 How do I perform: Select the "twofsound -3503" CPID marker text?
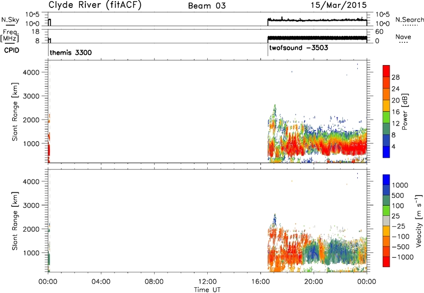pyautogui.click(x=298, y=48)
